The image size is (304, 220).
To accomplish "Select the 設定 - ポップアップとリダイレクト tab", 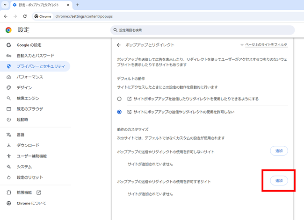I will pyautogui.click(x=41, y=5).
